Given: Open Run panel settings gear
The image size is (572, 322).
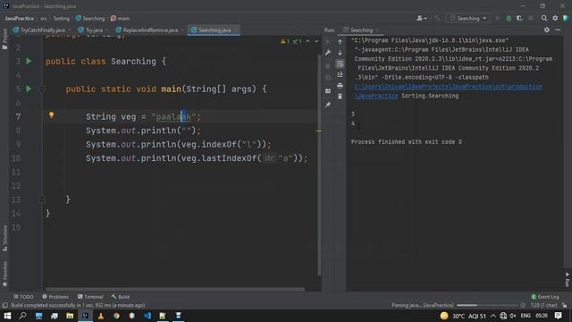Looking at the screenshot, I should pos(546,30).
